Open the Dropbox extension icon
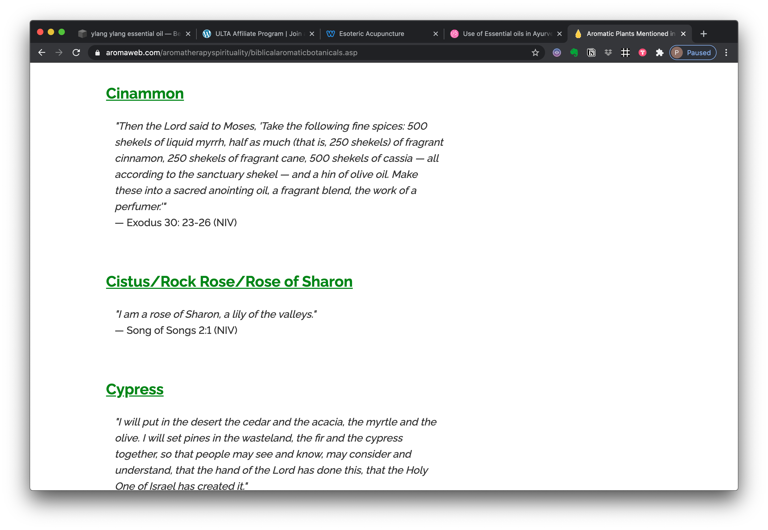This screenshot has height=530, width=768. coord(608,53)
